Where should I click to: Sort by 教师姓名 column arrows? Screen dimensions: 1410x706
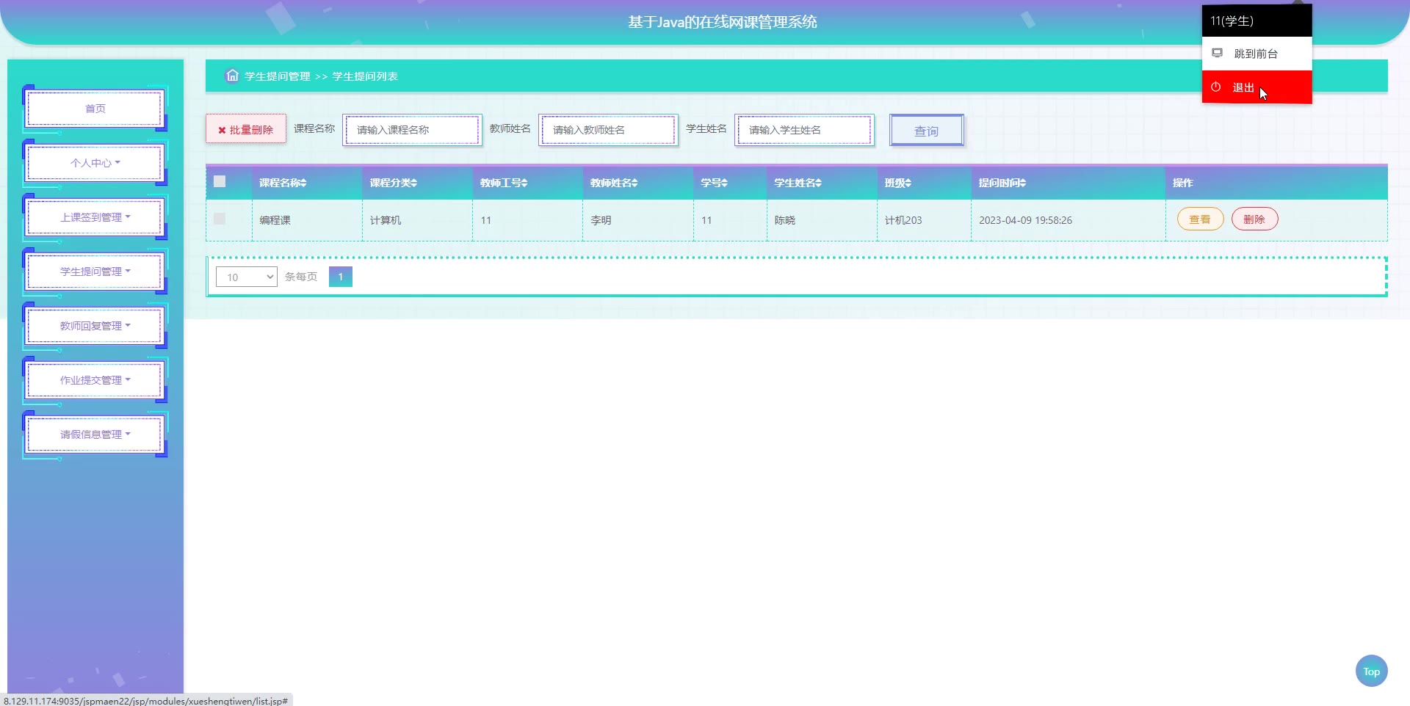(x=634, y=183)
